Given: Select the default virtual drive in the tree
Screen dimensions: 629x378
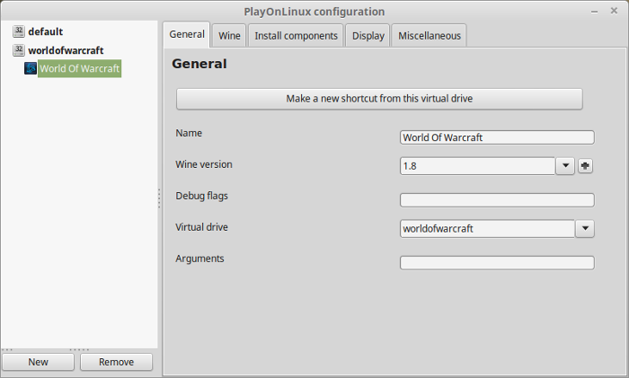Looking at the screenshot, I should click(x=45, y=31).
